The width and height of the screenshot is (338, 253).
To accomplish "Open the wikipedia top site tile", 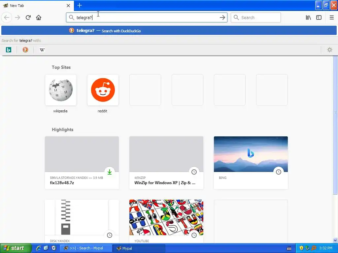I will (61, 90).
